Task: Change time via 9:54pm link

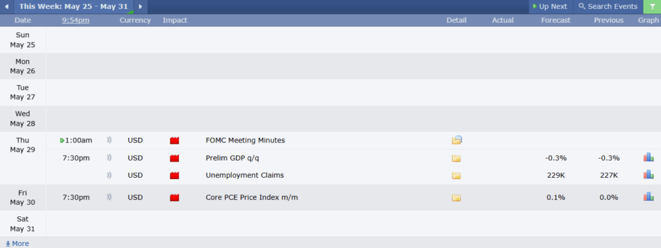Action: tap(76, 20)
